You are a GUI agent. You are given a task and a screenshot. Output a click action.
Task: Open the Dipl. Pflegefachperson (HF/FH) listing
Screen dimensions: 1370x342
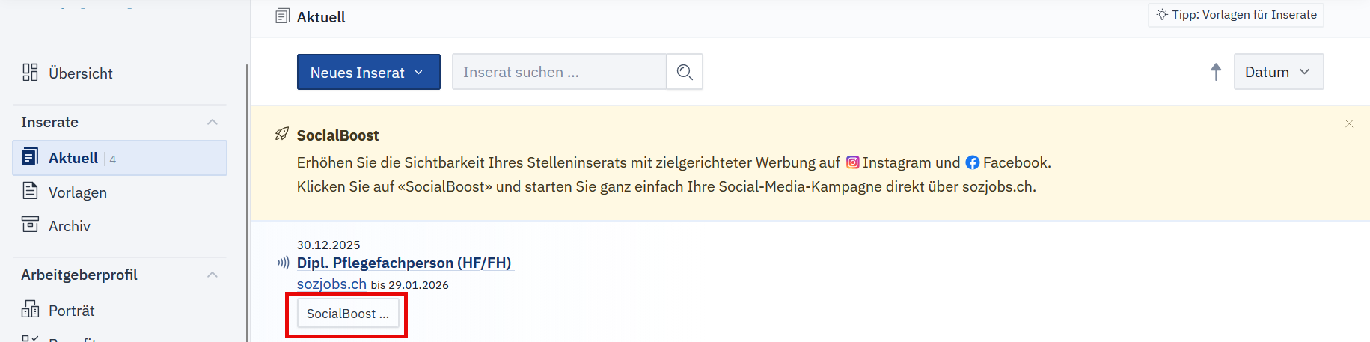404,263
